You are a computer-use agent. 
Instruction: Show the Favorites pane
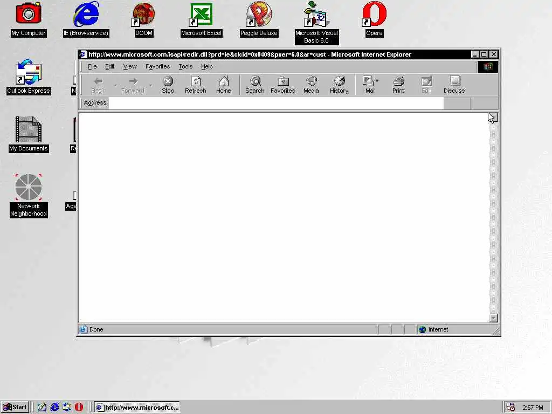[282, 85]
